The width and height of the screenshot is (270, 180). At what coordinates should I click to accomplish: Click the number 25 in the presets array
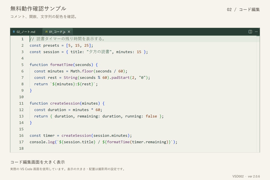point(86,45)
